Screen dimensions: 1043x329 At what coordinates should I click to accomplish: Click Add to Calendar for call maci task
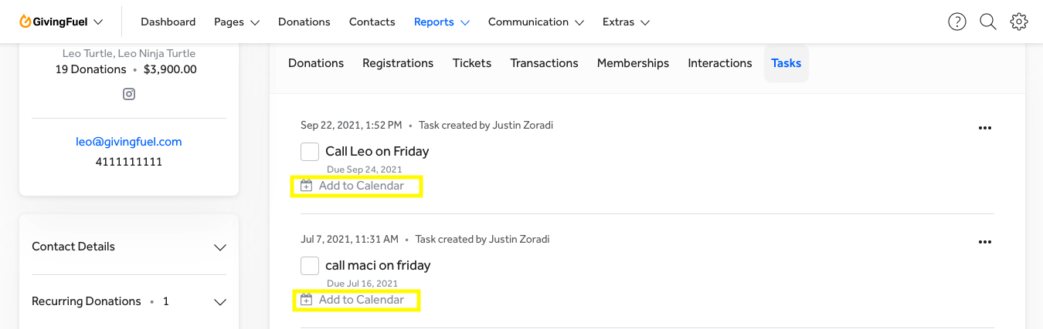pyautogui.click(x=361, y=300)
